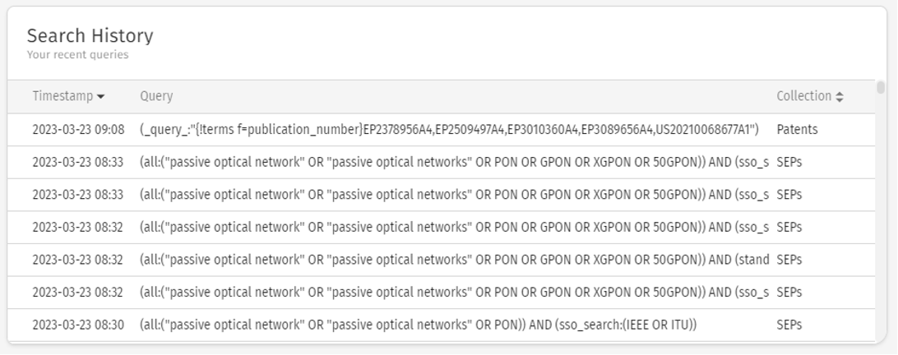Select the Patents collection entry
The width and height of the screenshot is (898, 355).
pyautogui.click(x=797, y=129)
